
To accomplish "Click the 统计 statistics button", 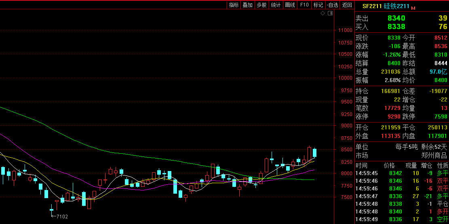I will coord(276,5).
